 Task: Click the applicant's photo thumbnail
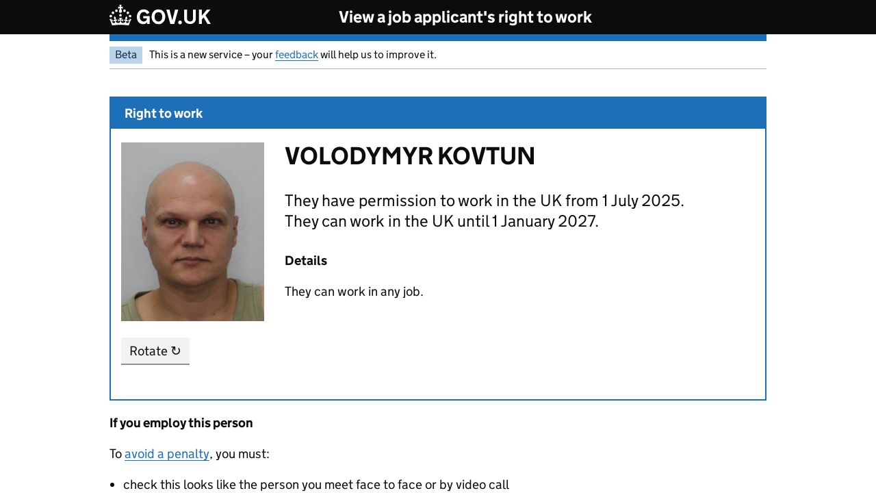coord(192,231)
